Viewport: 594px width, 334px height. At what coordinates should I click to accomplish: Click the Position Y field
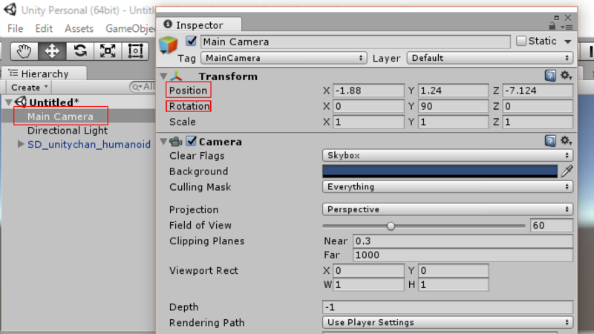(453, 91)
